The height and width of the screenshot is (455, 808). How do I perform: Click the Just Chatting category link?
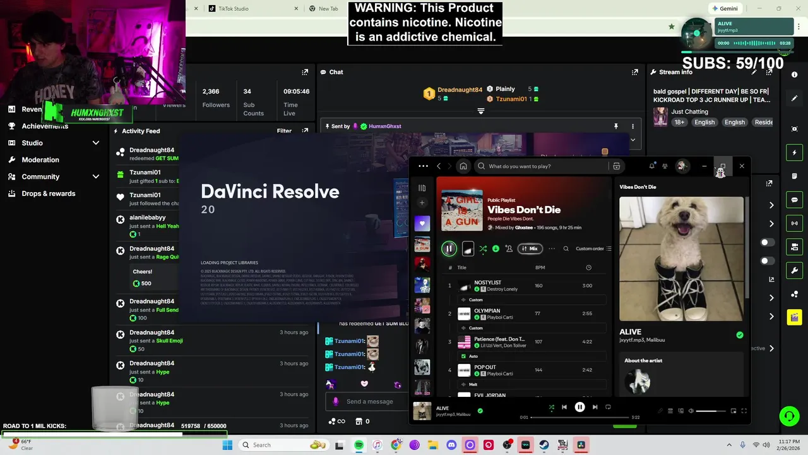coord(689,112)
